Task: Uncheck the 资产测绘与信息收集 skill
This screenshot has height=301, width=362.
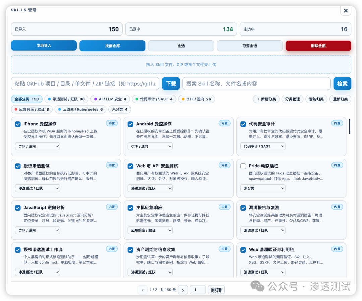Action: pos(130,250)
